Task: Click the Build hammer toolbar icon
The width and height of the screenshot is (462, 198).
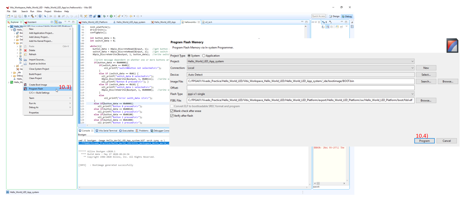Action: point(32,16)
